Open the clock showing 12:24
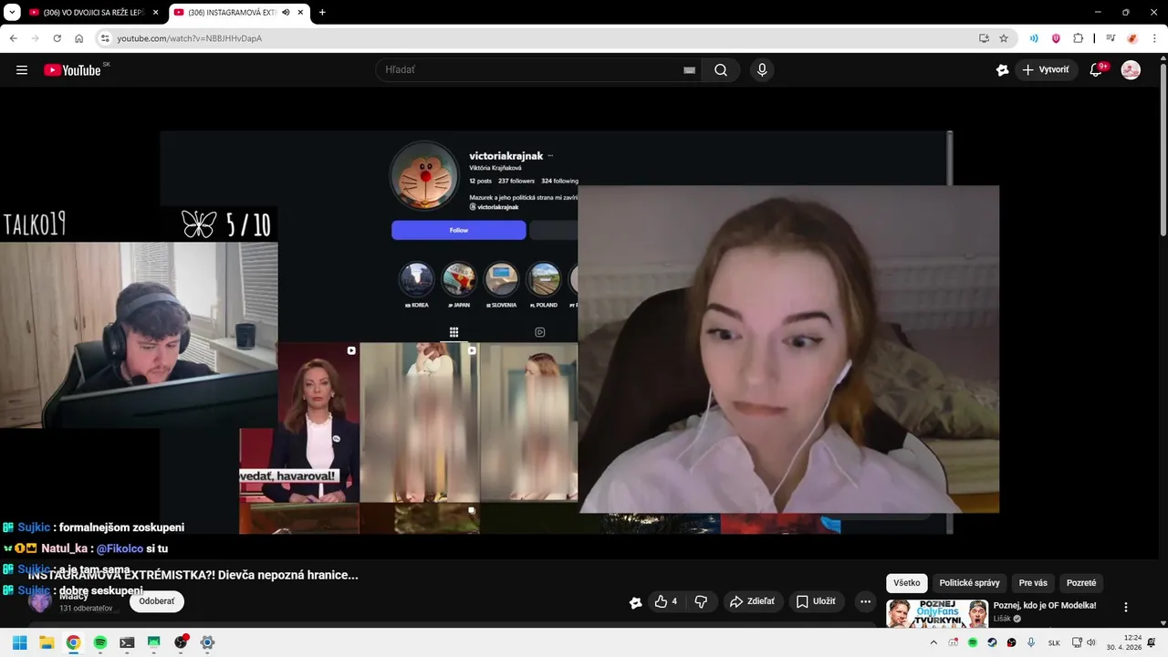This screenshot has height=657, width=1168. point(1124,642)
